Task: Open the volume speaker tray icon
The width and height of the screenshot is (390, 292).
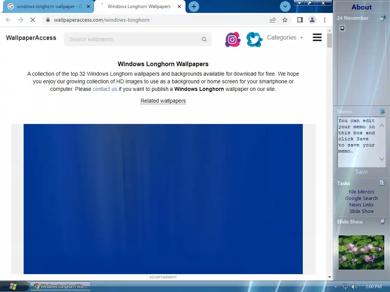Action: (354, 287)
